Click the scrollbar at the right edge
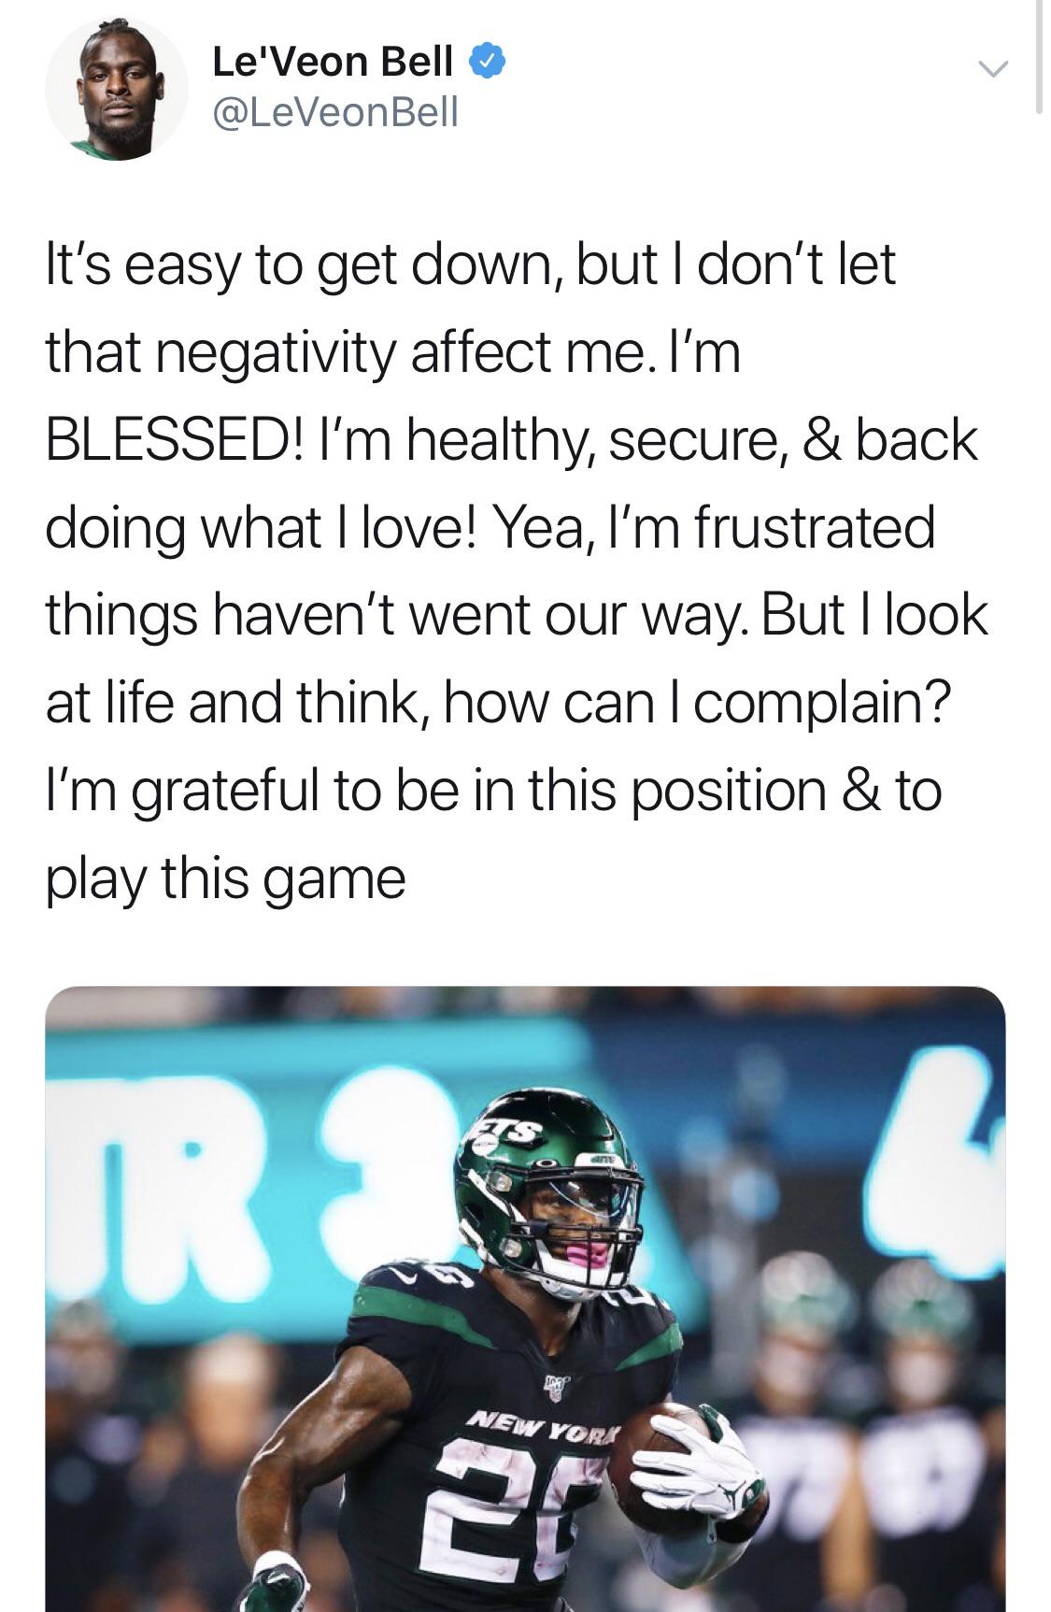This screenshot has width=1051, height=1612. pyautogui.click(x=1039, y=56)
